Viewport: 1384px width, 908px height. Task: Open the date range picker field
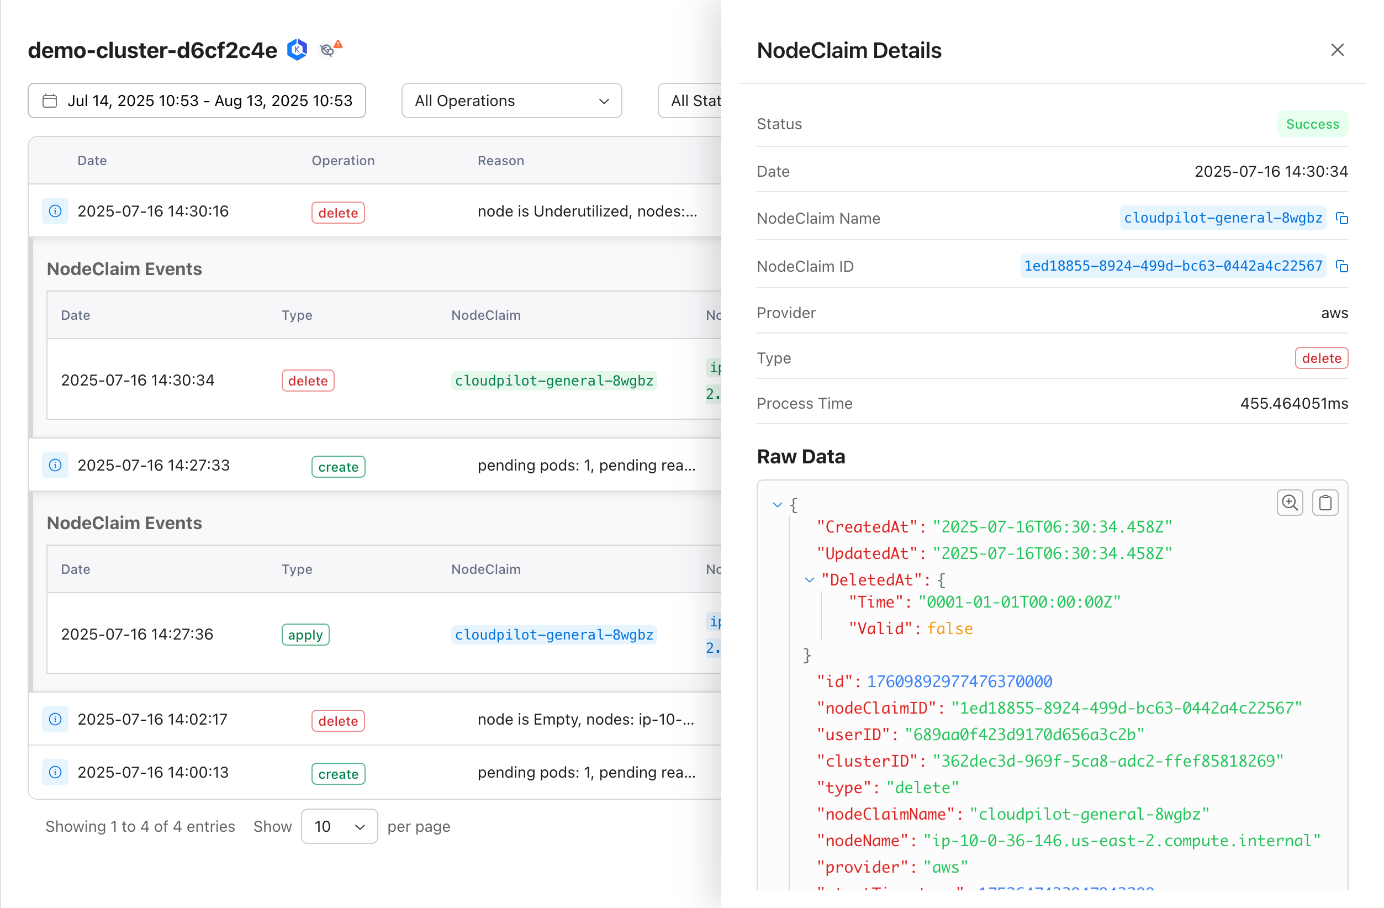click(197, 101)
